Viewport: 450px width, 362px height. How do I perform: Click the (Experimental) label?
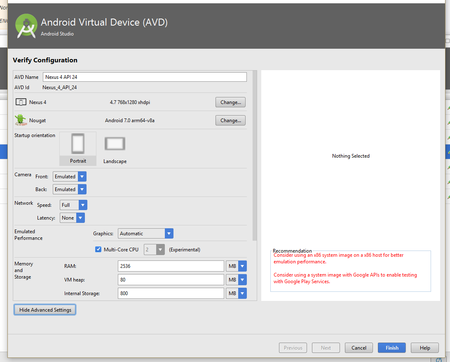tap(185, 250)
